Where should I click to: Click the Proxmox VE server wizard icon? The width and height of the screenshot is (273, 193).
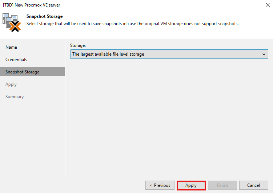pyautogui.click(x=12, y=23)
